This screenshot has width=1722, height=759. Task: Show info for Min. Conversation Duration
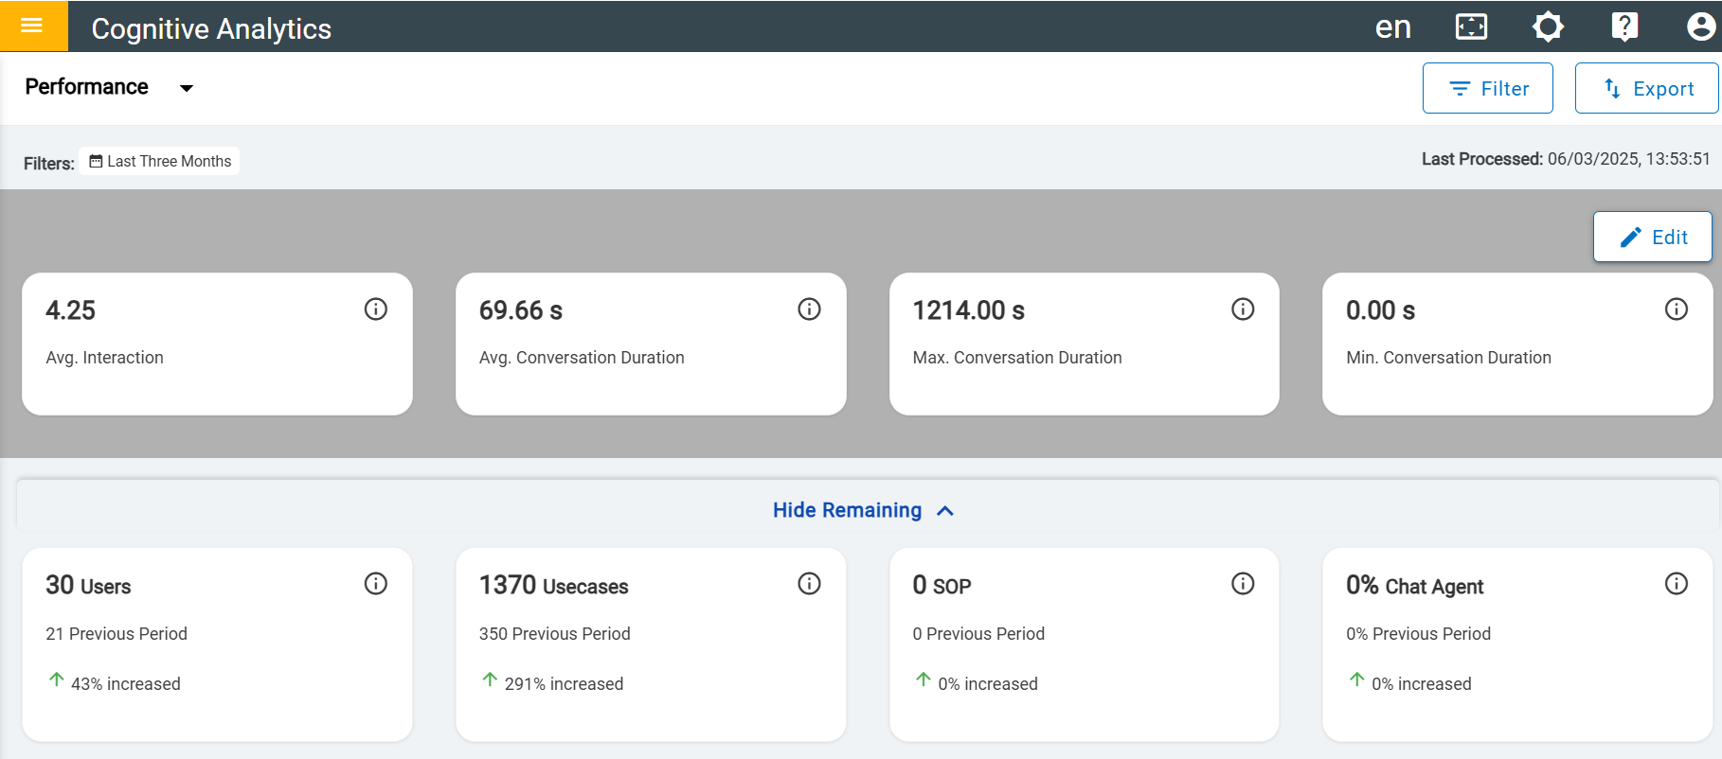[x=1677, y=309]
